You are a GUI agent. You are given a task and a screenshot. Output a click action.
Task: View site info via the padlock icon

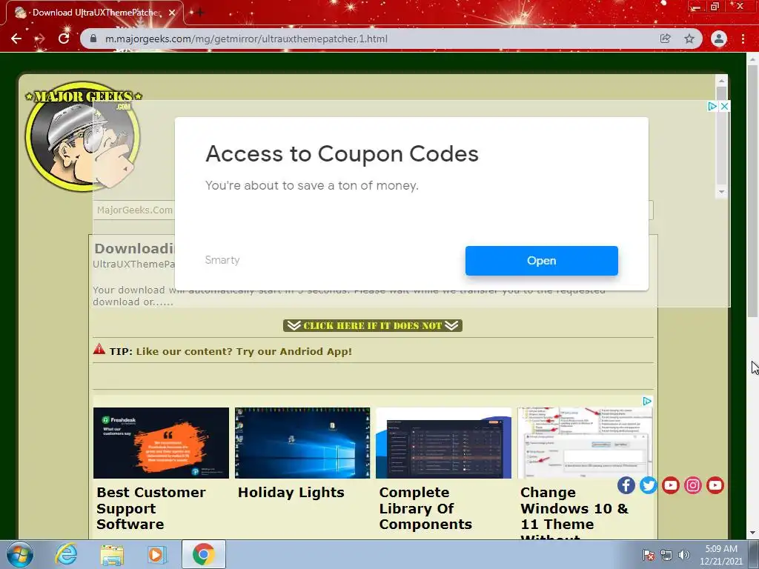pos(94,39)
